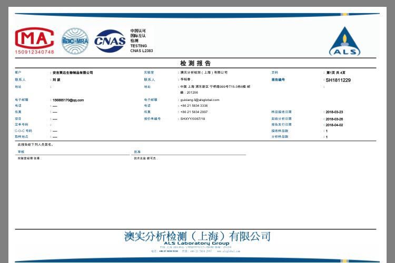Select the report number SH1811229
Viewport: 395px width, 263px height.
click(x=338, y=80)
